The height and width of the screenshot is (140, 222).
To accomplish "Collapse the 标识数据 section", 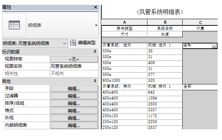I will (x=95, y=52).
